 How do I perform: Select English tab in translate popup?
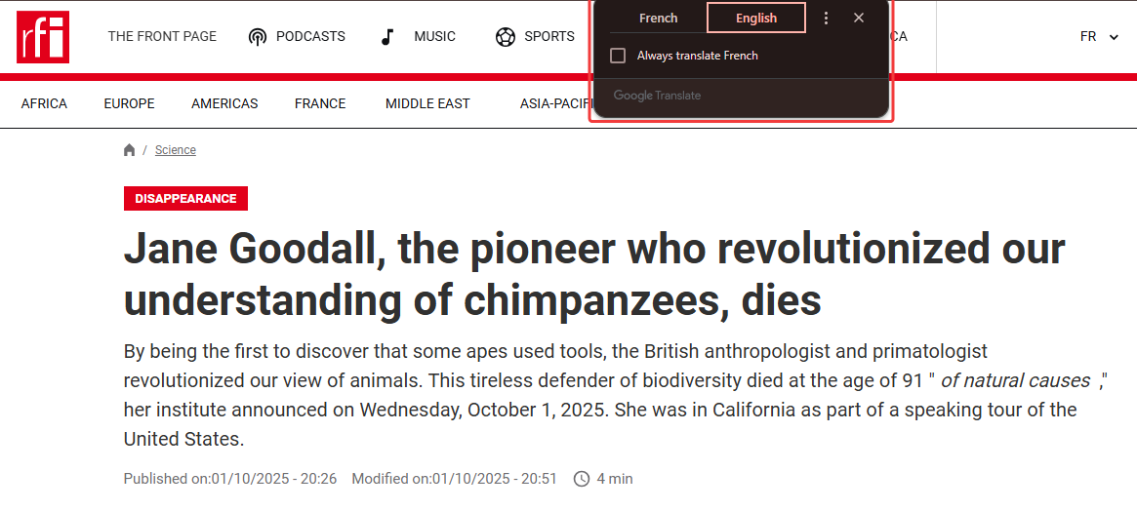click(x=756, y=18)
